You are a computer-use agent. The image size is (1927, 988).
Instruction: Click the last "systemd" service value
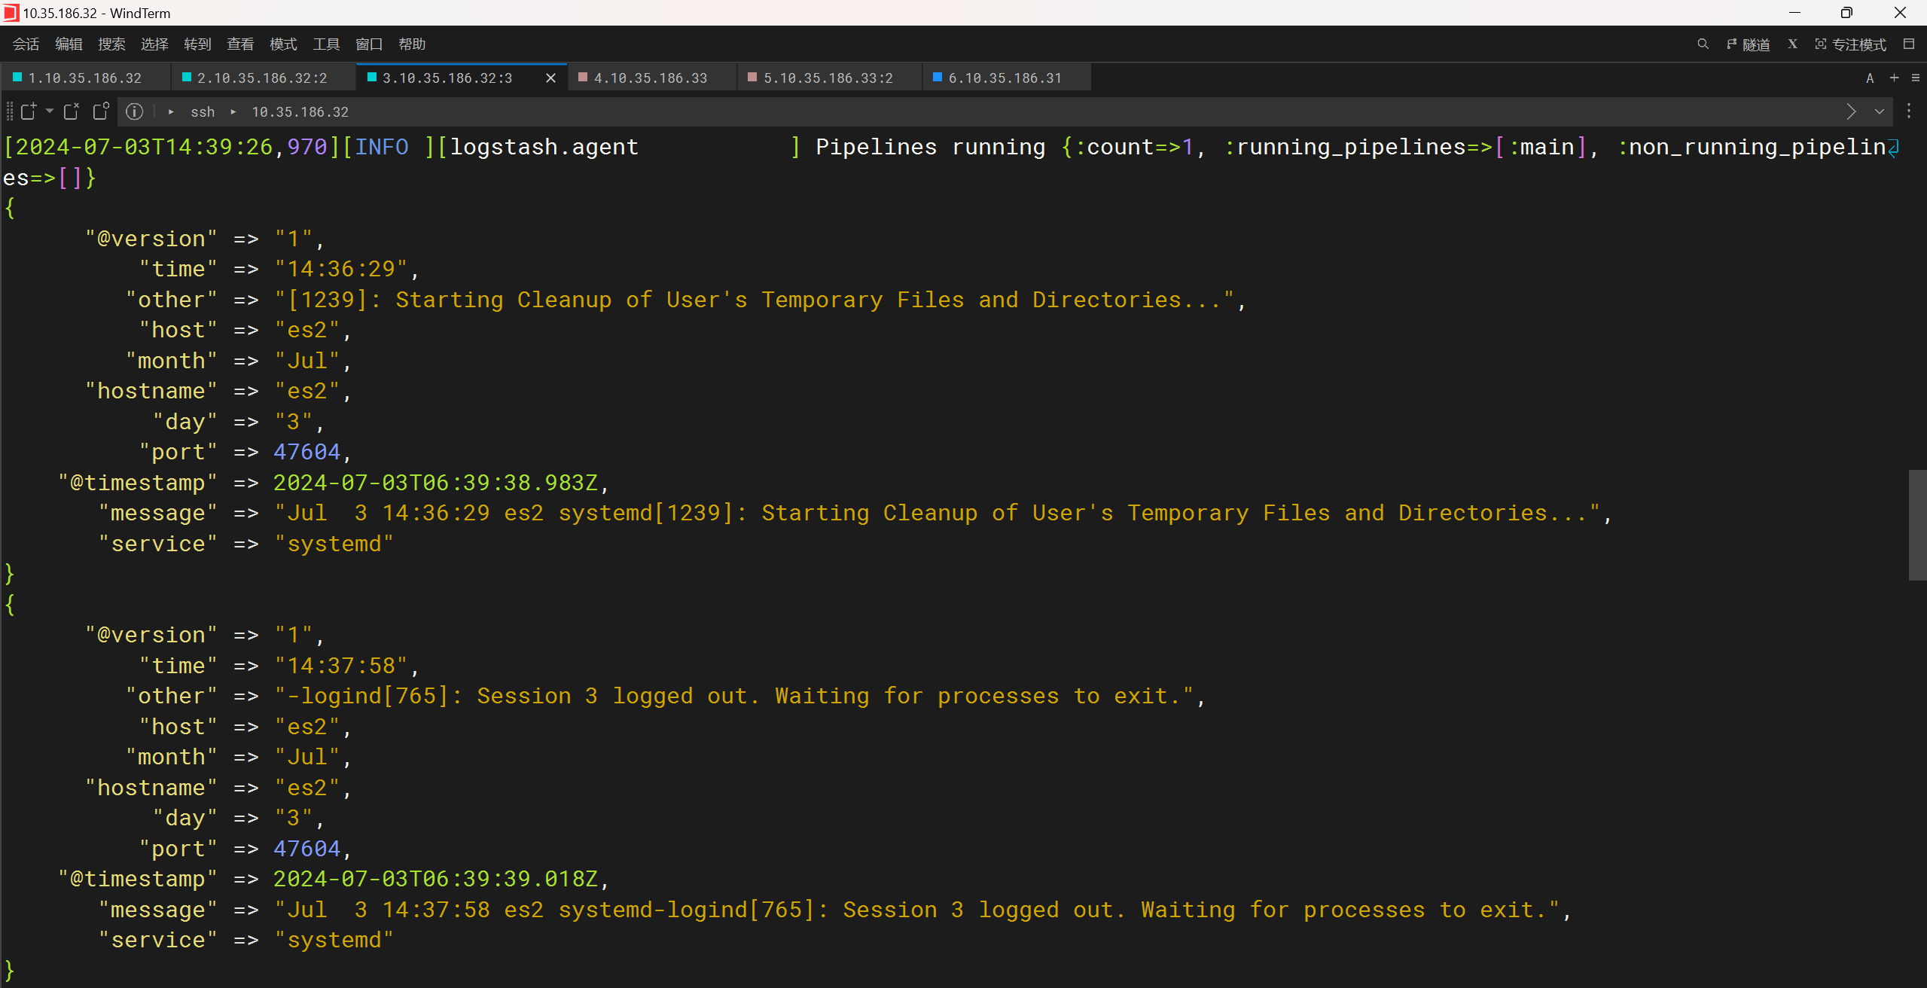(334, 940)
